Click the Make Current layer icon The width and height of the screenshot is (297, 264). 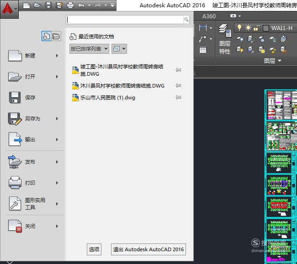point(284,39)
